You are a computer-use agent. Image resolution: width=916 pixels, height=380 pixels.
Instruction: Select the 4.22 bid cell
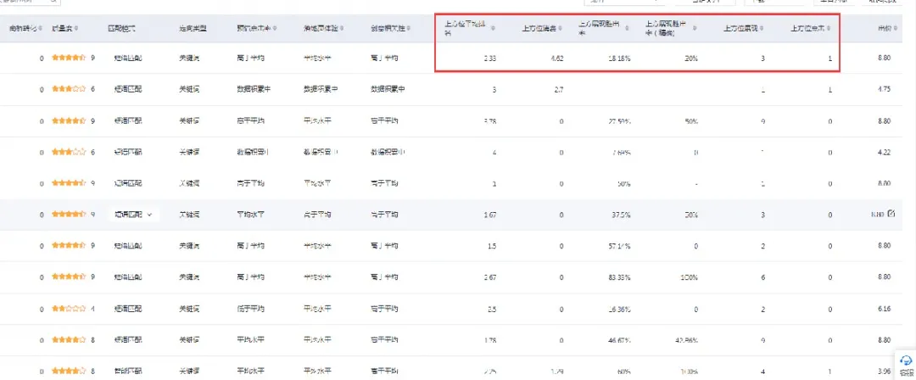click(884, 152)
